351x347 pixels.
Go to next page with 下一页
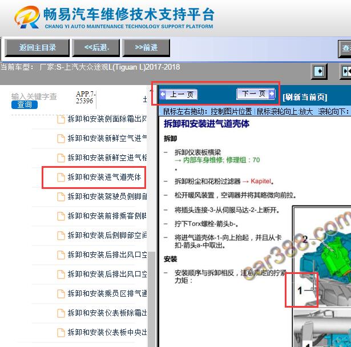(256, 94)
